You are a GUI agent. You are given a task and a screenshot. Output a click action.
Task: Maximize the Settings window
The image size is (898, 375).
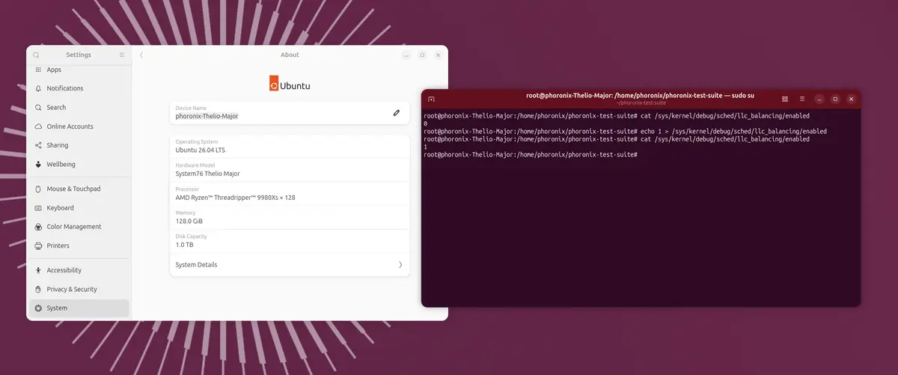pyautogui.click(x=422, y=55)
